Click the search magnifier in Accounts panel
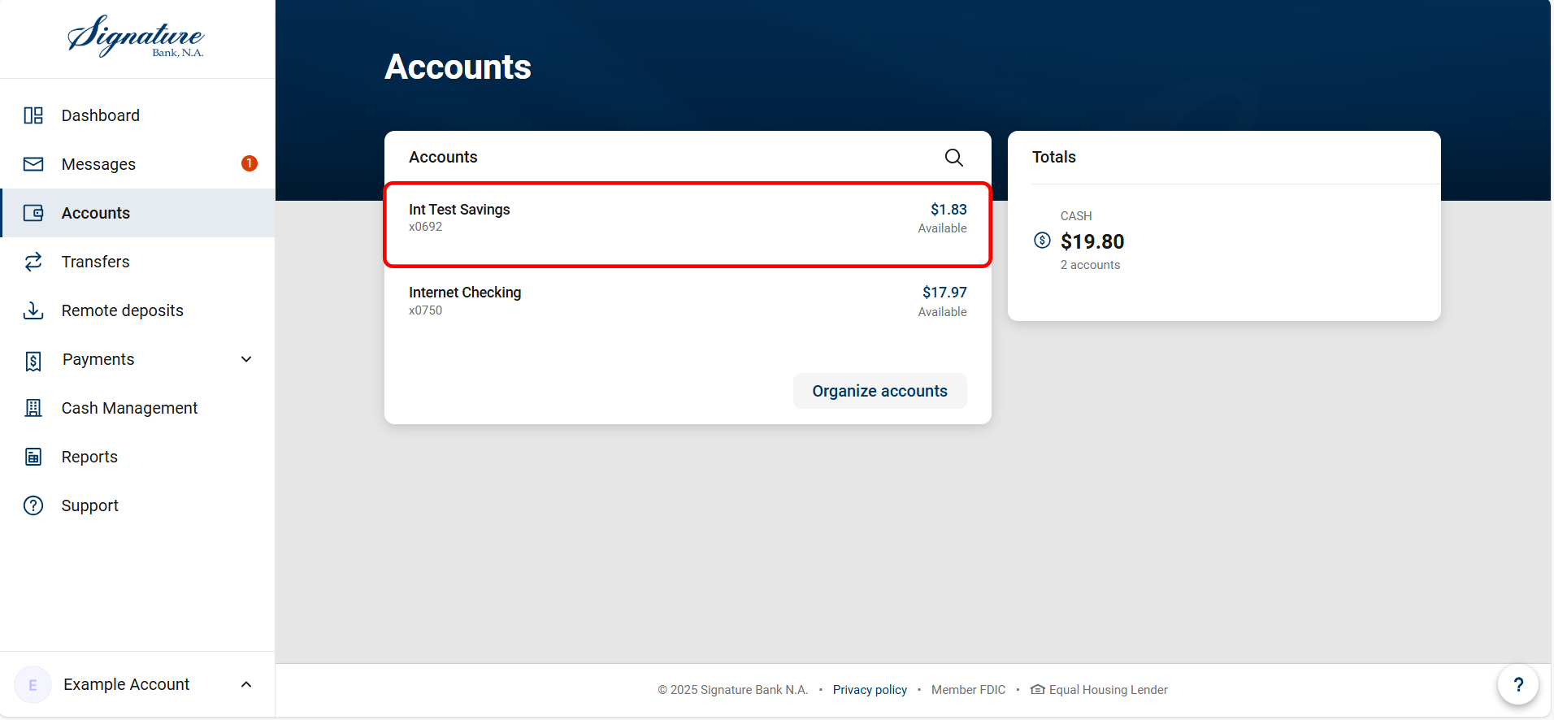The height and width of the screenshot is (720, 1554). click(x=953, y=157)
